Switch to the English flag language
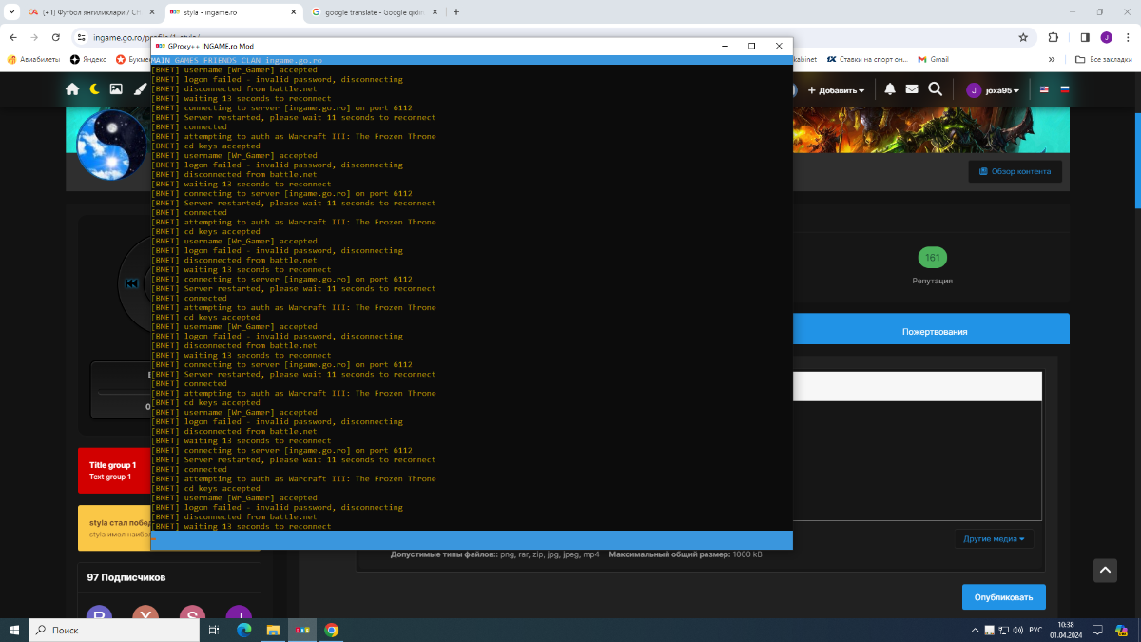 [x=1044, y=89]
